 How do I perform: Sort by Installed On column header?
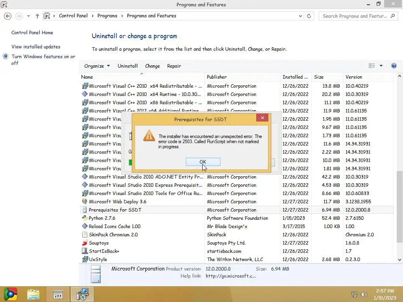(x=296, y=77)
